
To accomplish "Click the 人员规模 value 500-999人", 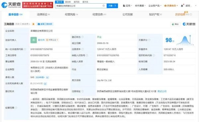I will [169, 69].
